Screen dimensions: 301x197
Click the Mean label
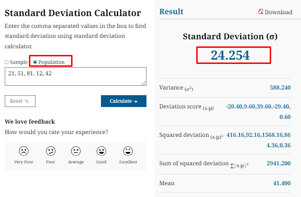167,183
